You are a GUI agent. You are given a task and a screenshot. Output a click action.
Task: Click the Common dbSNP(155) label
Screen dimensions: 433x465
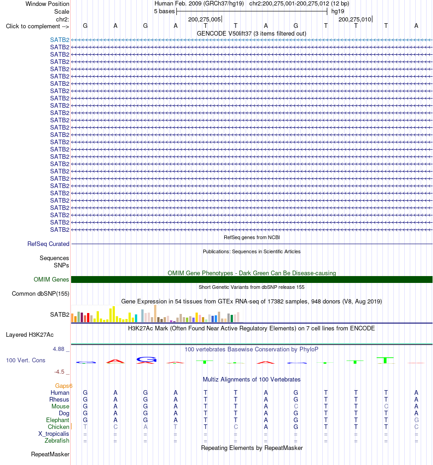[41, 293]
